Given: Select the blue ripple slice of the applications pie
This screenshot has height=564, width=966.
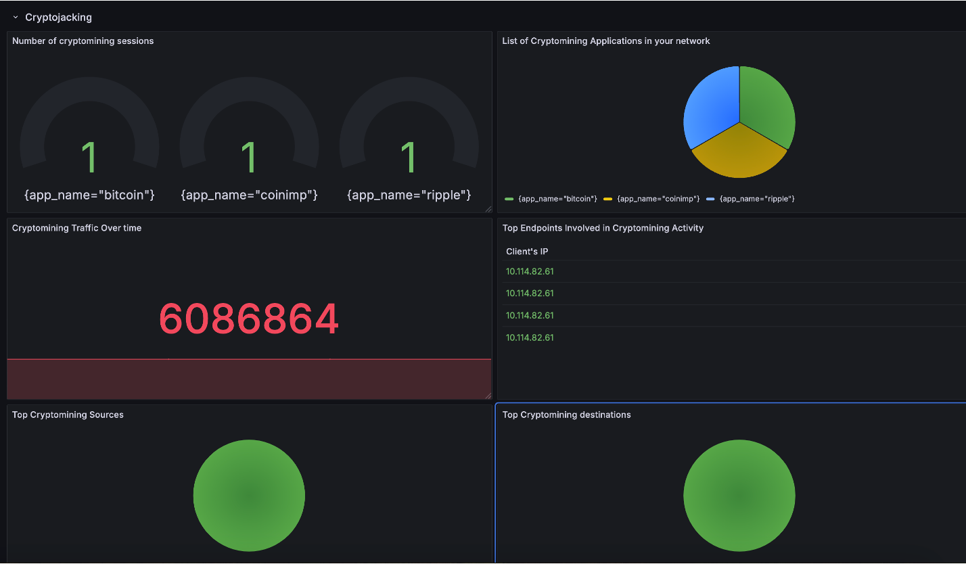Looking at the screenshot, I should tap(710, 107).
